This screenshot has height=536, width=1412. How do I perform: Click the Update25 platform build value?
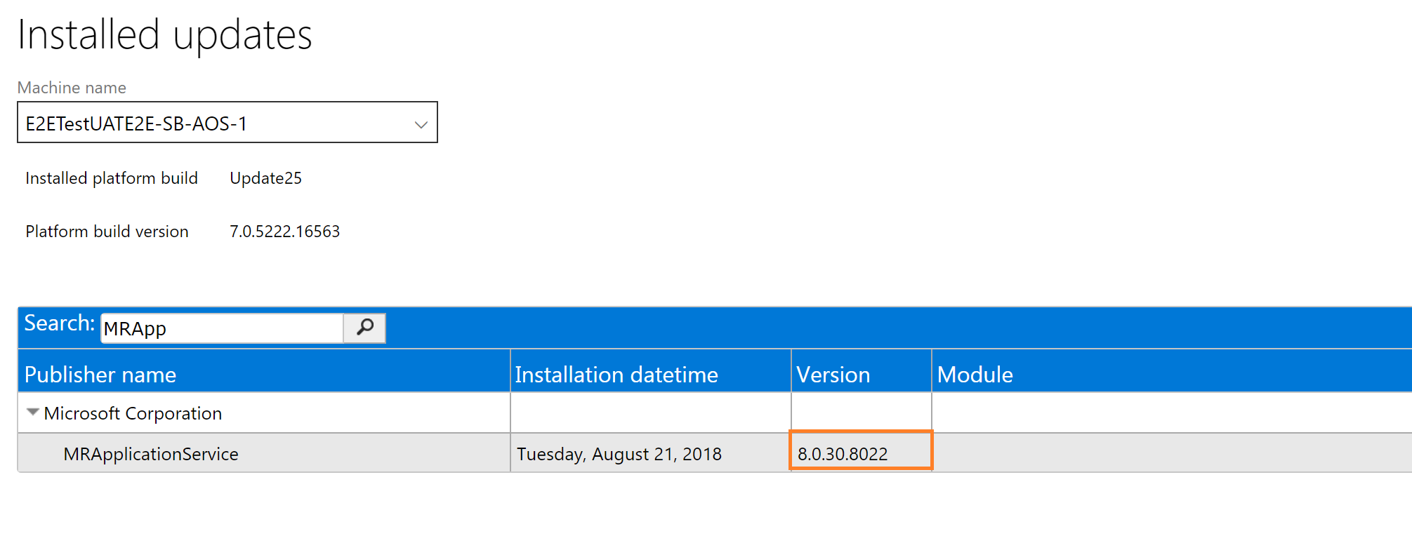click(265, 178)
